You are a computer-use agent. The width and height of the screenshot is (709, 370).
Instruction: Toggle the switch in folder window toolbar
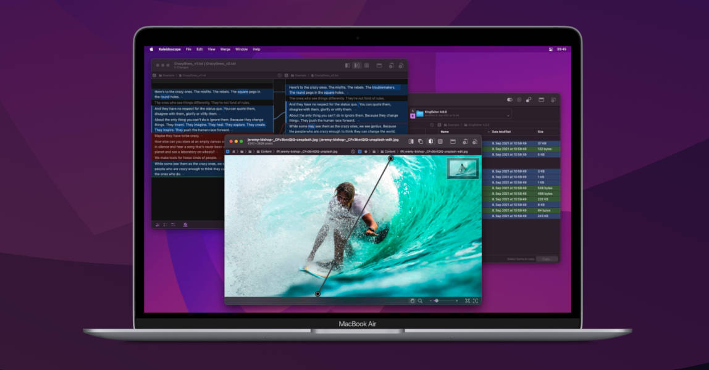[x=510, y=100]
